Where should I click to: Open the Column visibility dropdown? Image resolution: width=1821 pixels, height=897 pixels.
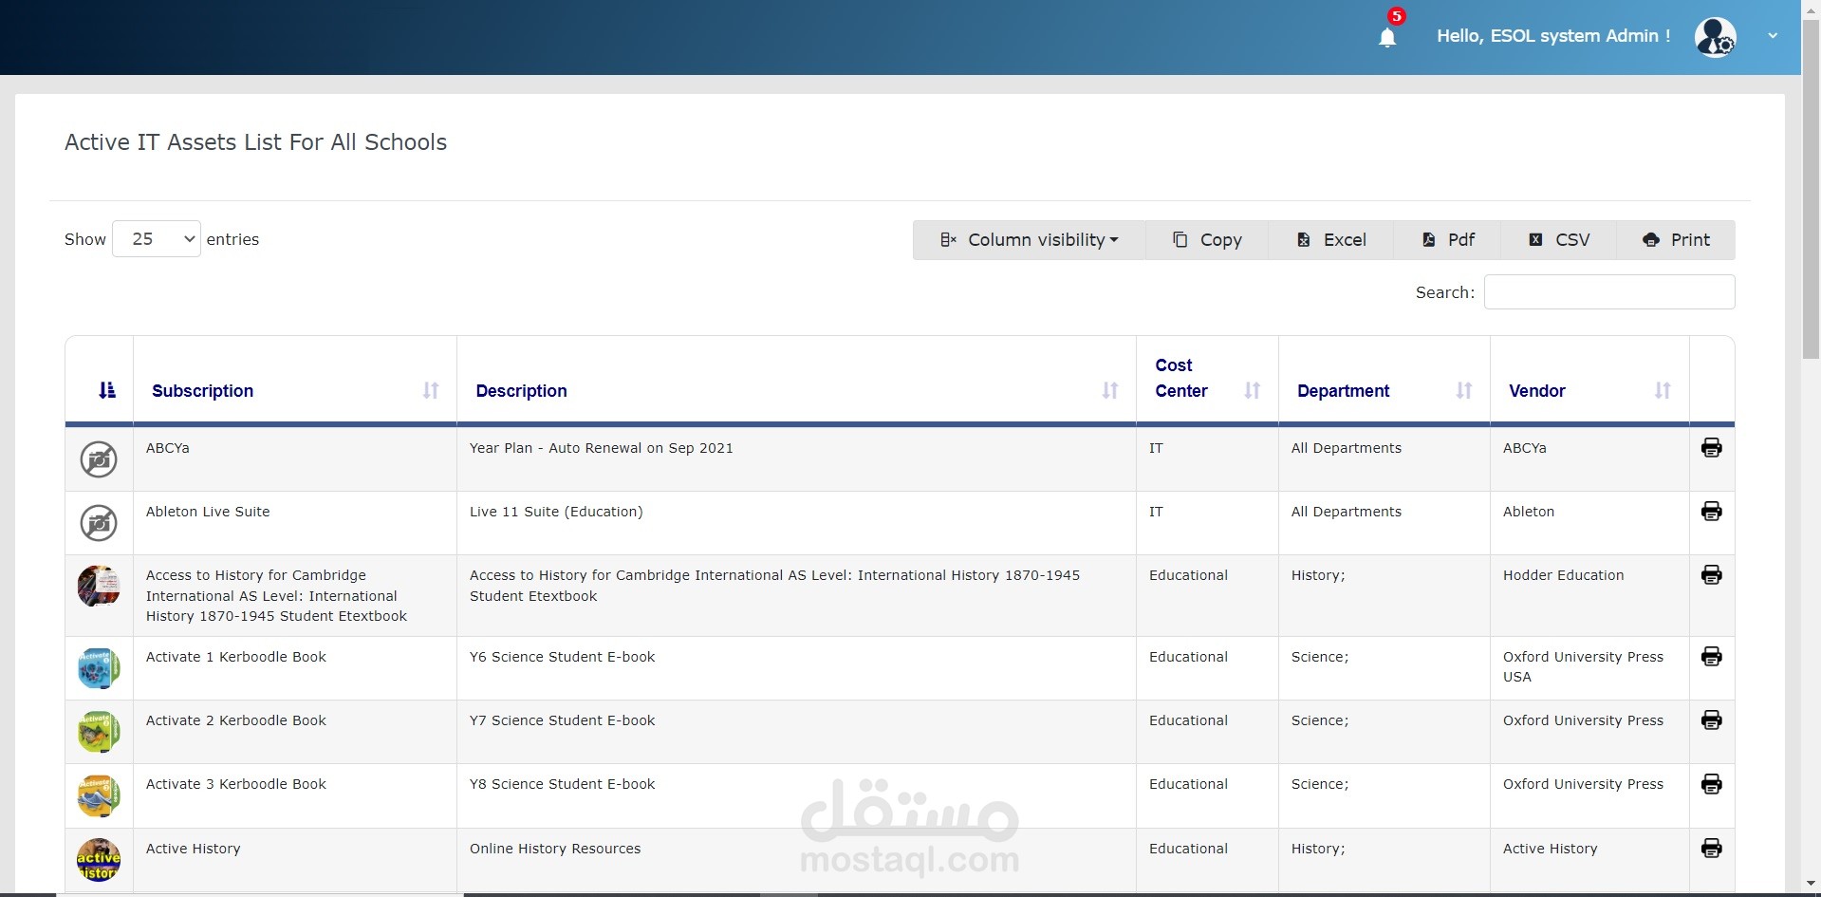1030,240
